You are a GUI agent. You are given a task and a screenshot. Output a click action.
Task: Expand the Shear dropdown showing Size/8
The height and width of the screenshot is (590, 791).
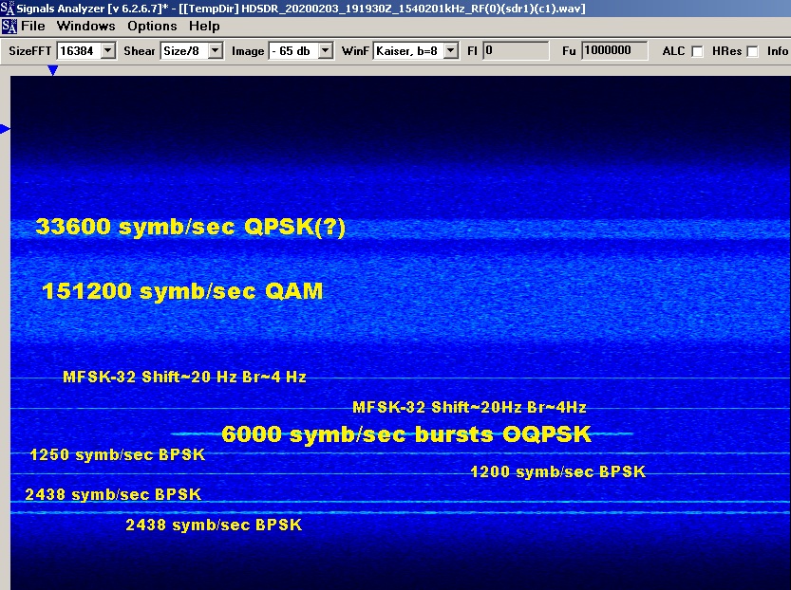pos(216,51)
